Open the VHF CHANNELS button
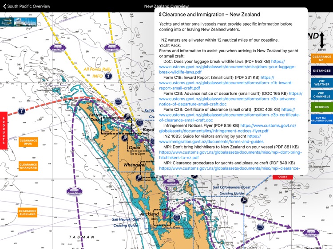The width and height of the screenshot is (333, 249). [321, 95]
